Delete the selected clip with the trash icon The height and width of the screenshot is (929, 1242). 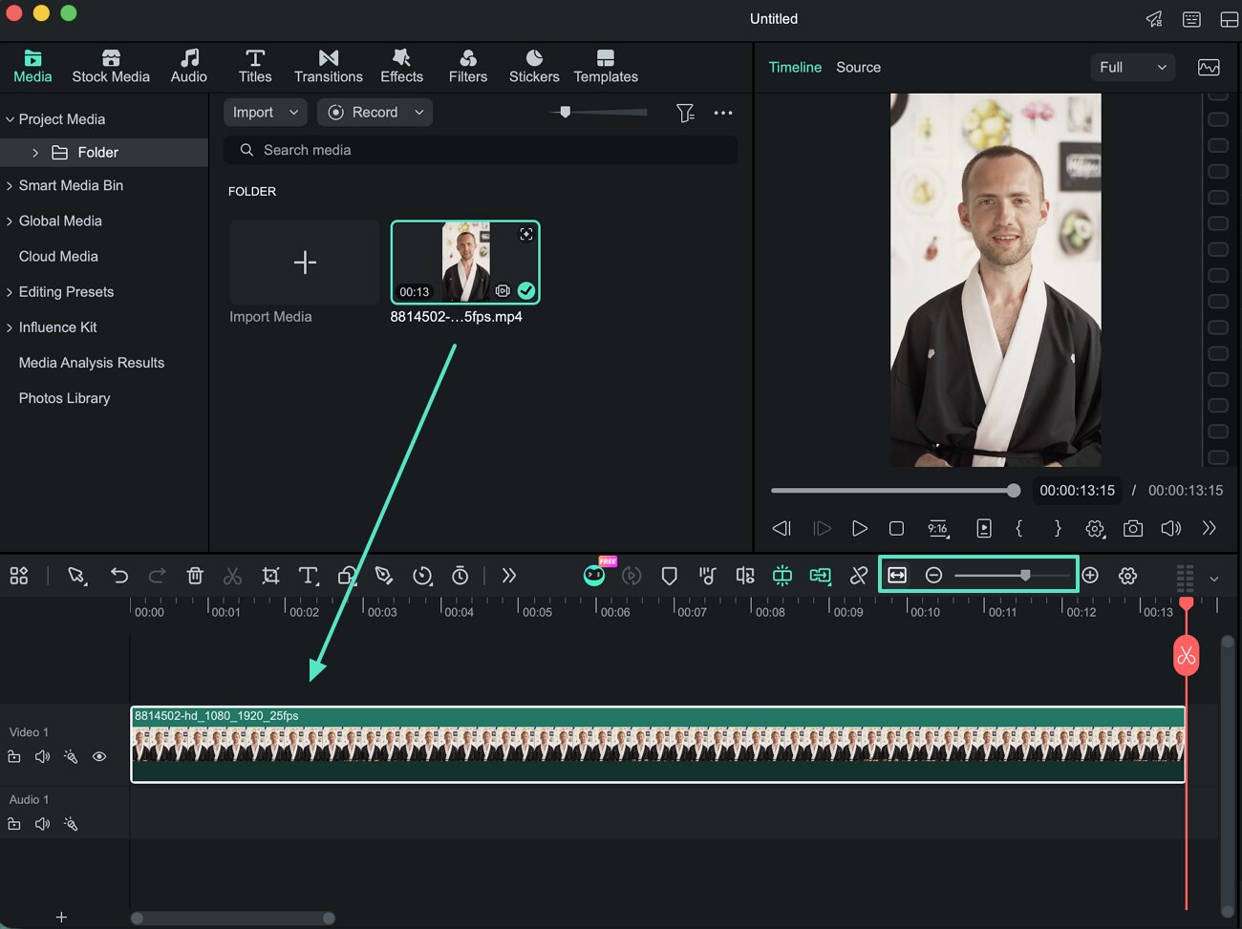coord(195,576)
